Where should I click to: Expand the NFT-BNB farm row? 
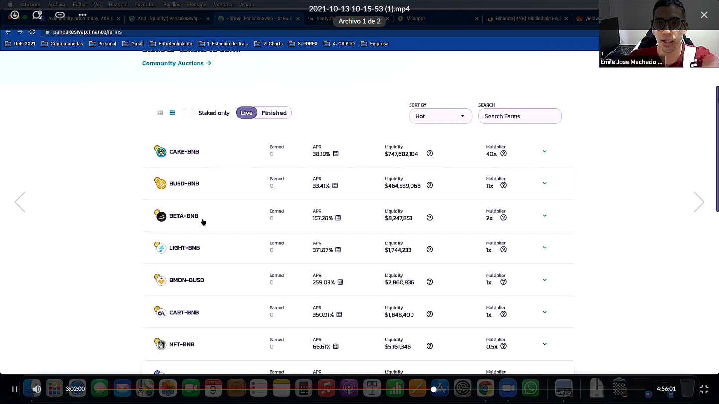[x=545, y=344]
